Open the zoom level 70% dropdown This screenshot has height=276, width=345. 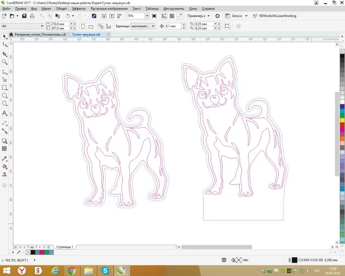(x=147, y=16)
